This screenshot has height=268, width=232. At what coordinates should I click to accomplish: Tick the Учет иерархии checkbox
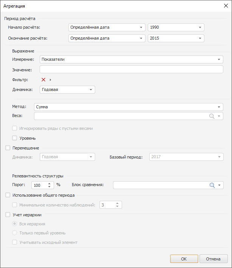pyautogui.click(x=8, y=214)
